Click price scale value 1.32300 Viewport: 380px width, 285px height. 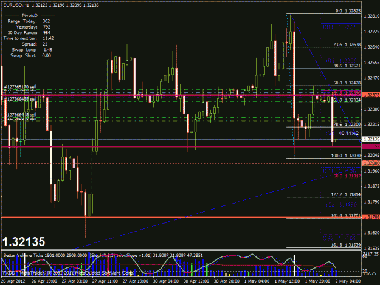pos(371,109)
